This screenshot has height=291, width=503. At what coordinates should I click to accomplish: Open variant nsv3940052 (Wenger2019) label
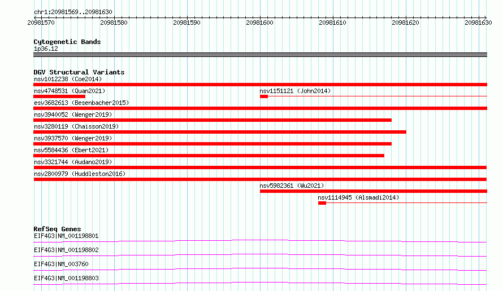point(73,114)
